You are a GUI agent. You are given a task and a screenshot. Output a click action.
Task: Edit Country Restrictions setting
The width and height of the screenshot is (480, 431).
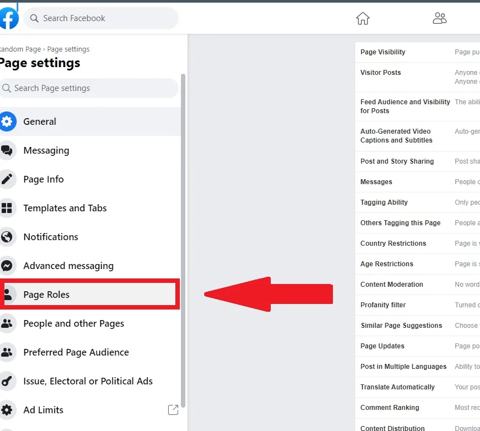[x=417, y=244]
